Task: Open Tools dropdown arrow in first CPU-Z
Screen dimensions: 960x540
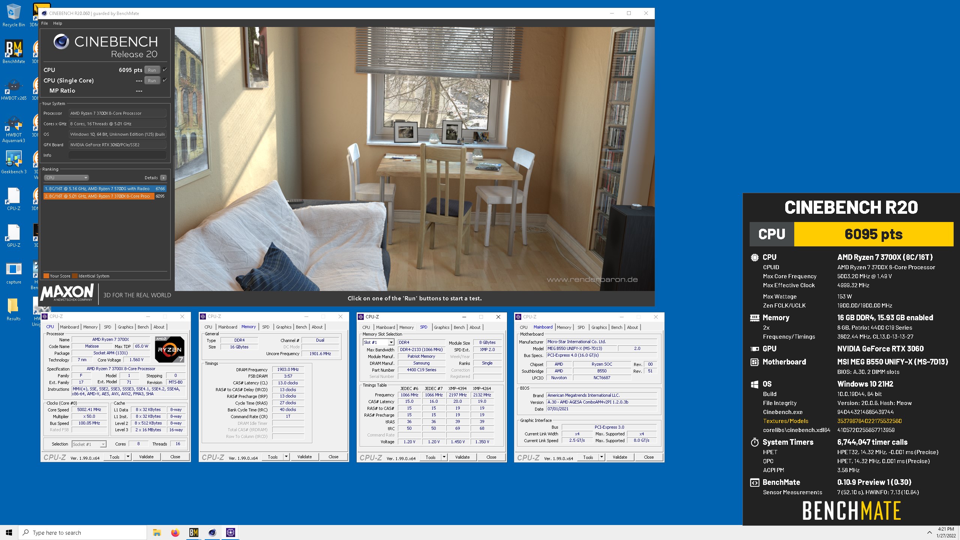Action: click(x=128, y=457)
